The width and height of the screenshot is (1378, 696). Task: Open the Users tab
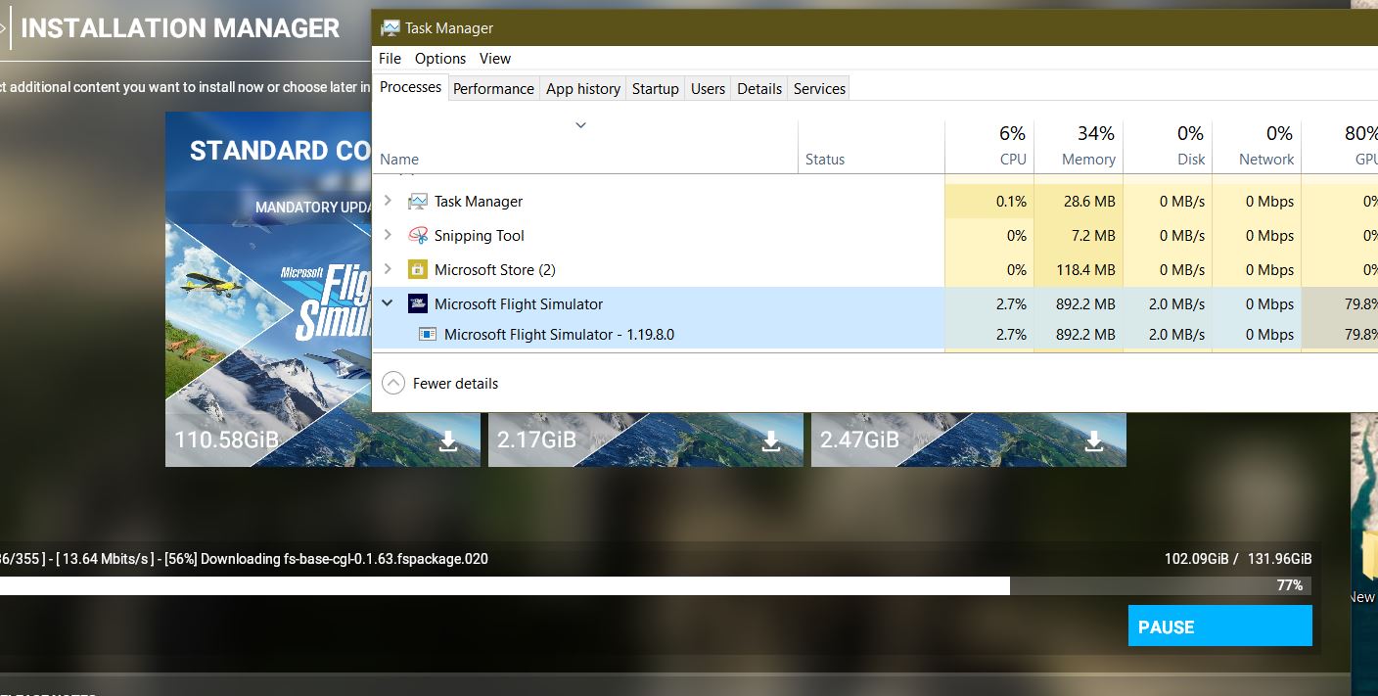pos(708,88)
